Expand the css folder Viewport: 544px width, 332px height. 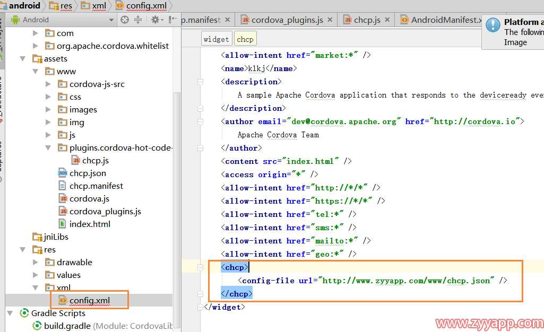coord(48,97)
